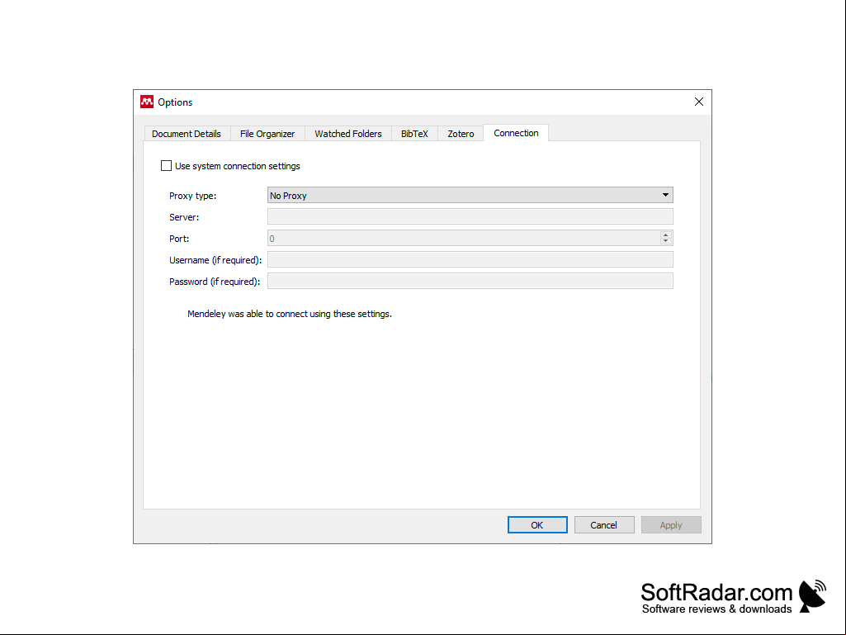Screen dimensions: 846x635
Task: Cancel the Options dialog
Action: [604, 525]
